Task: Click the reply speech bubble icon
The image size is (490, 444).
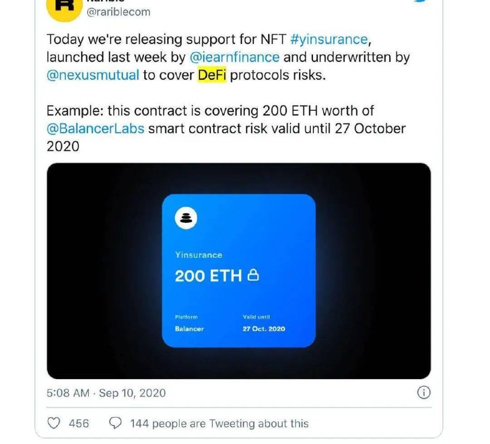Action: 116,424
